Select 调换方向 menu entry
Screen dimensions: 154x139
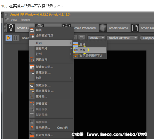pos(51,59)
